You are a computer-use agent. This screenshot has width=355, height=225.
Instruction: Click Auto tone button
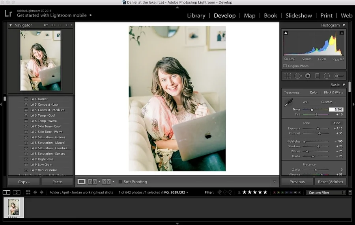[x=337, y=123]
